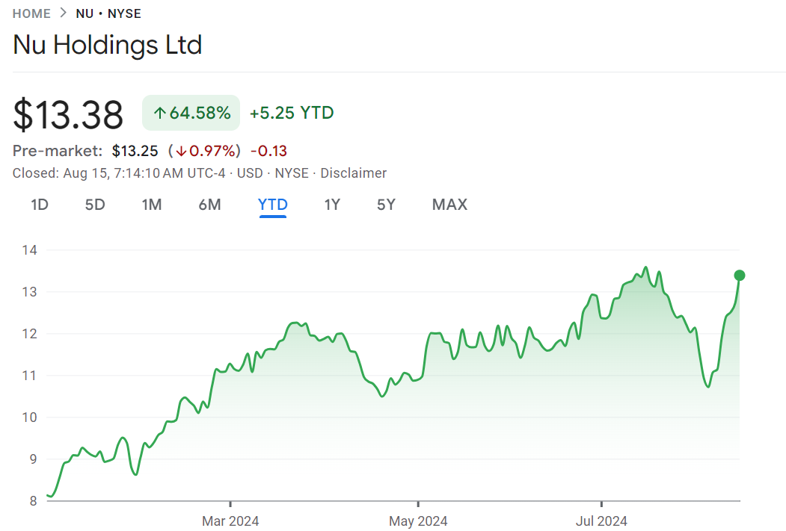Click the +5.25 YTD change text
This screenshot has width=786, height=531.
click(x=292, y=113)
